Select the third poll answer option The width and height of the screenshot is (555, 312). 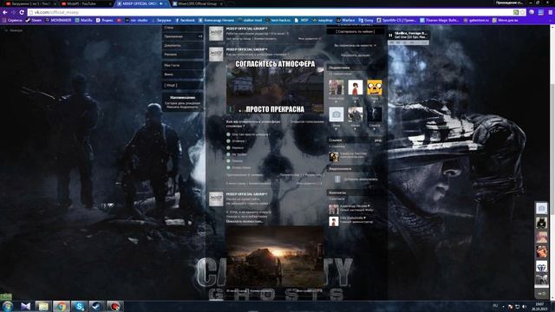coord(228,147)
